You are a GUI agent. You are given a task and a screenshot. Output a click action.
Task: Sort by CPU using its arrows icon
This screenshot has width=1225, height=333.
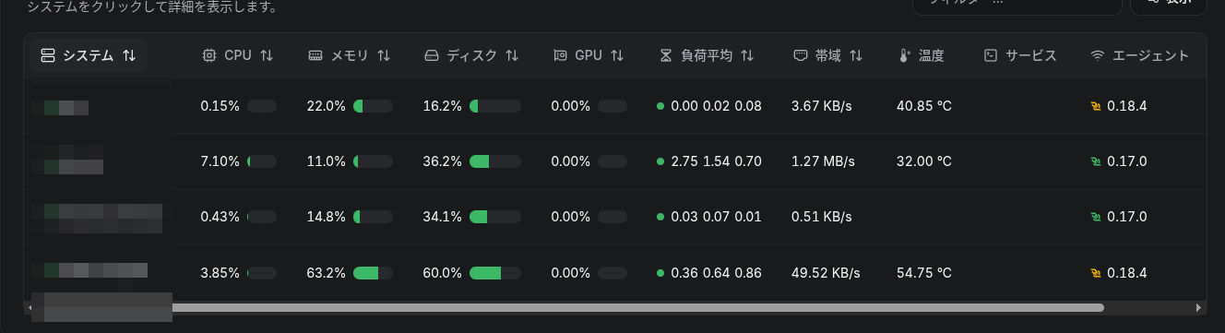[x=267, y=55]
